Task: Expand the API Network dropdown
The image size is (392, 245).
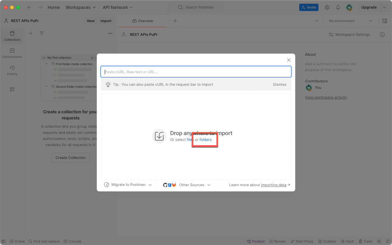Action: pyautogui.click(x=118, y=7)
